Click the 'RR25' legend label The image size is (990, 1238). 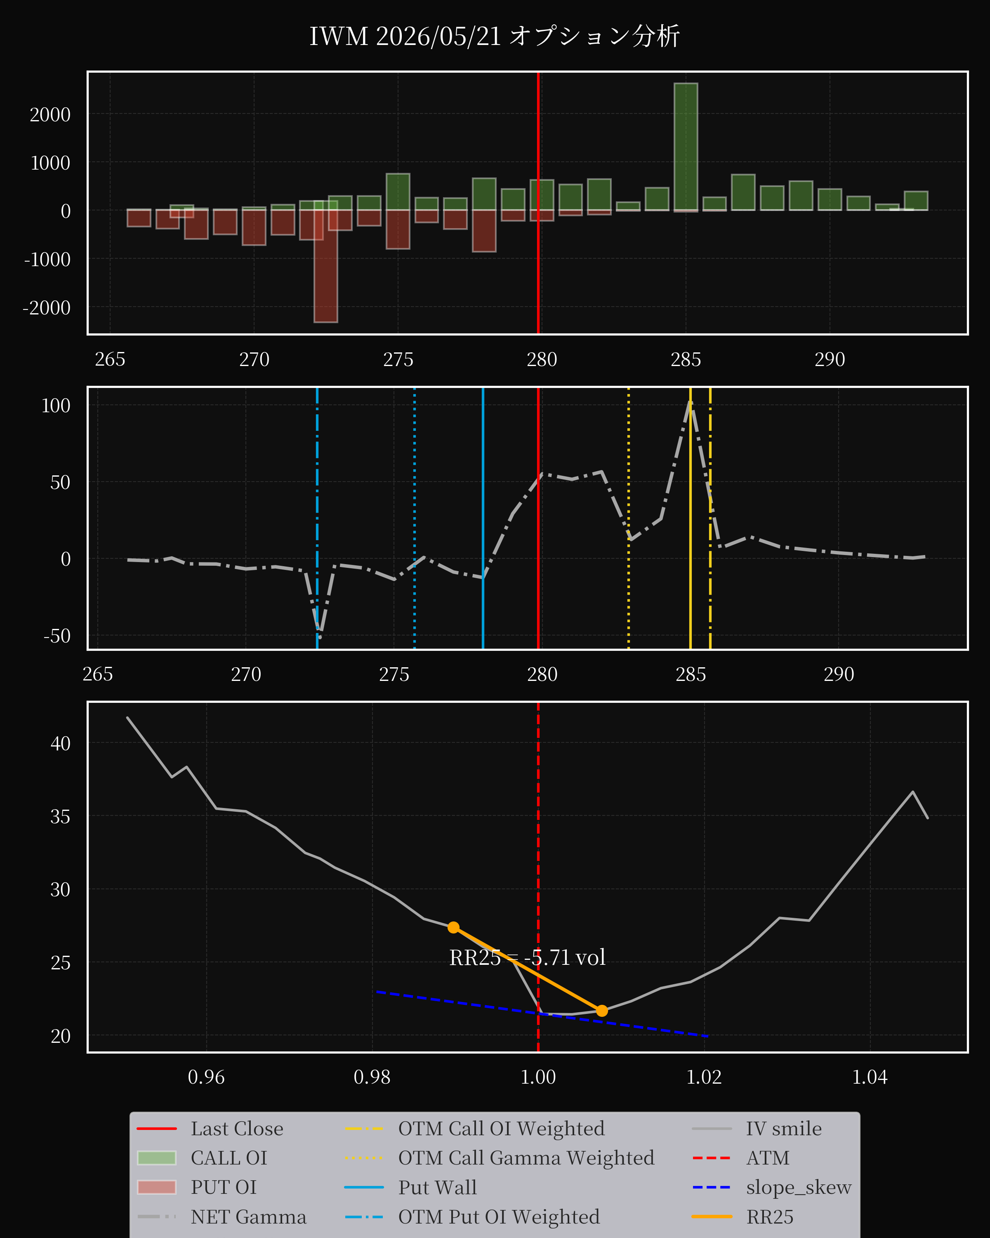pos(770,1216)
